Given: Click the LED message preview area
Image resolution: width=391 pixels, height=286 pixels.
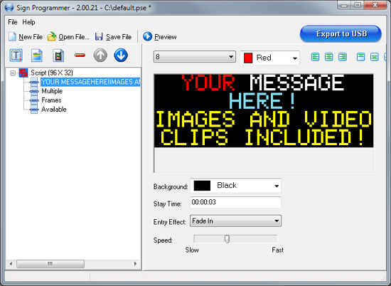Looking at the screenshot, I should tap(264, 110).
